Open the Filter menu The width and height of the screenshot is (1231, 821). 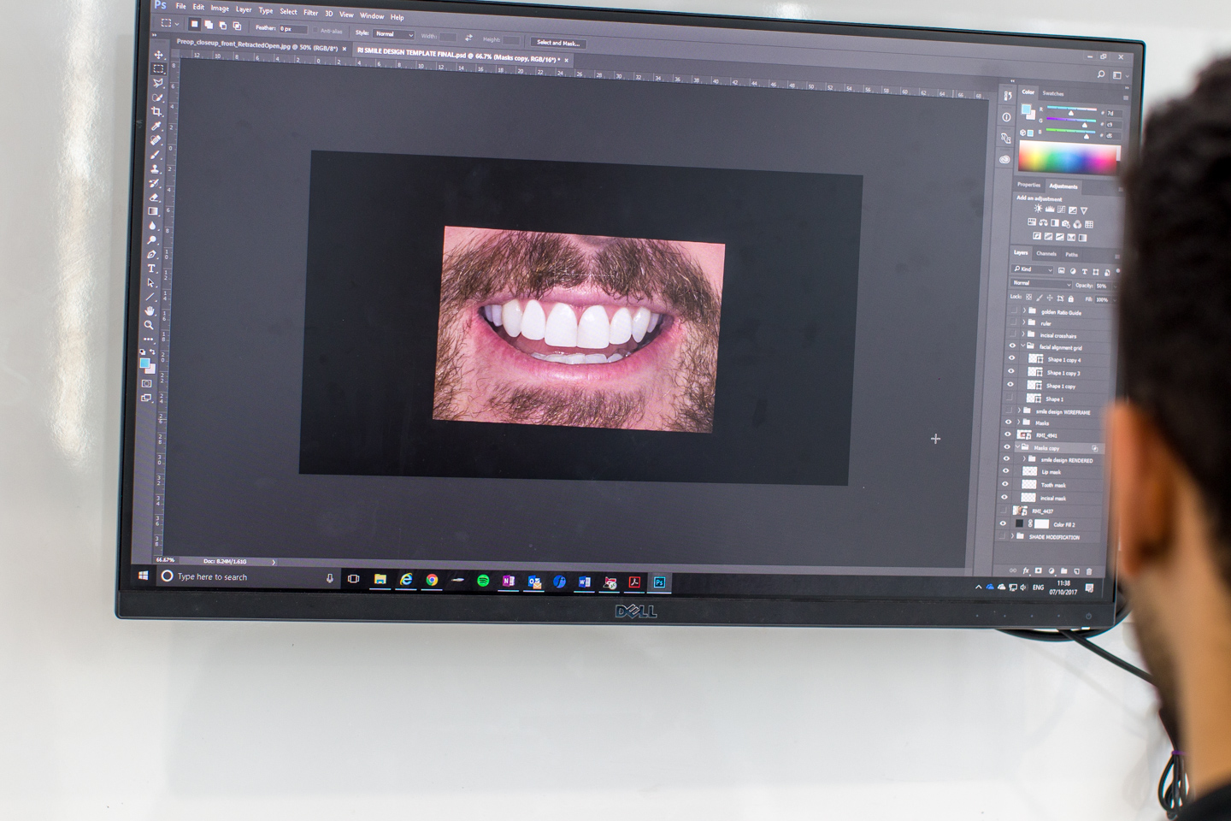(x=310, y=13)
